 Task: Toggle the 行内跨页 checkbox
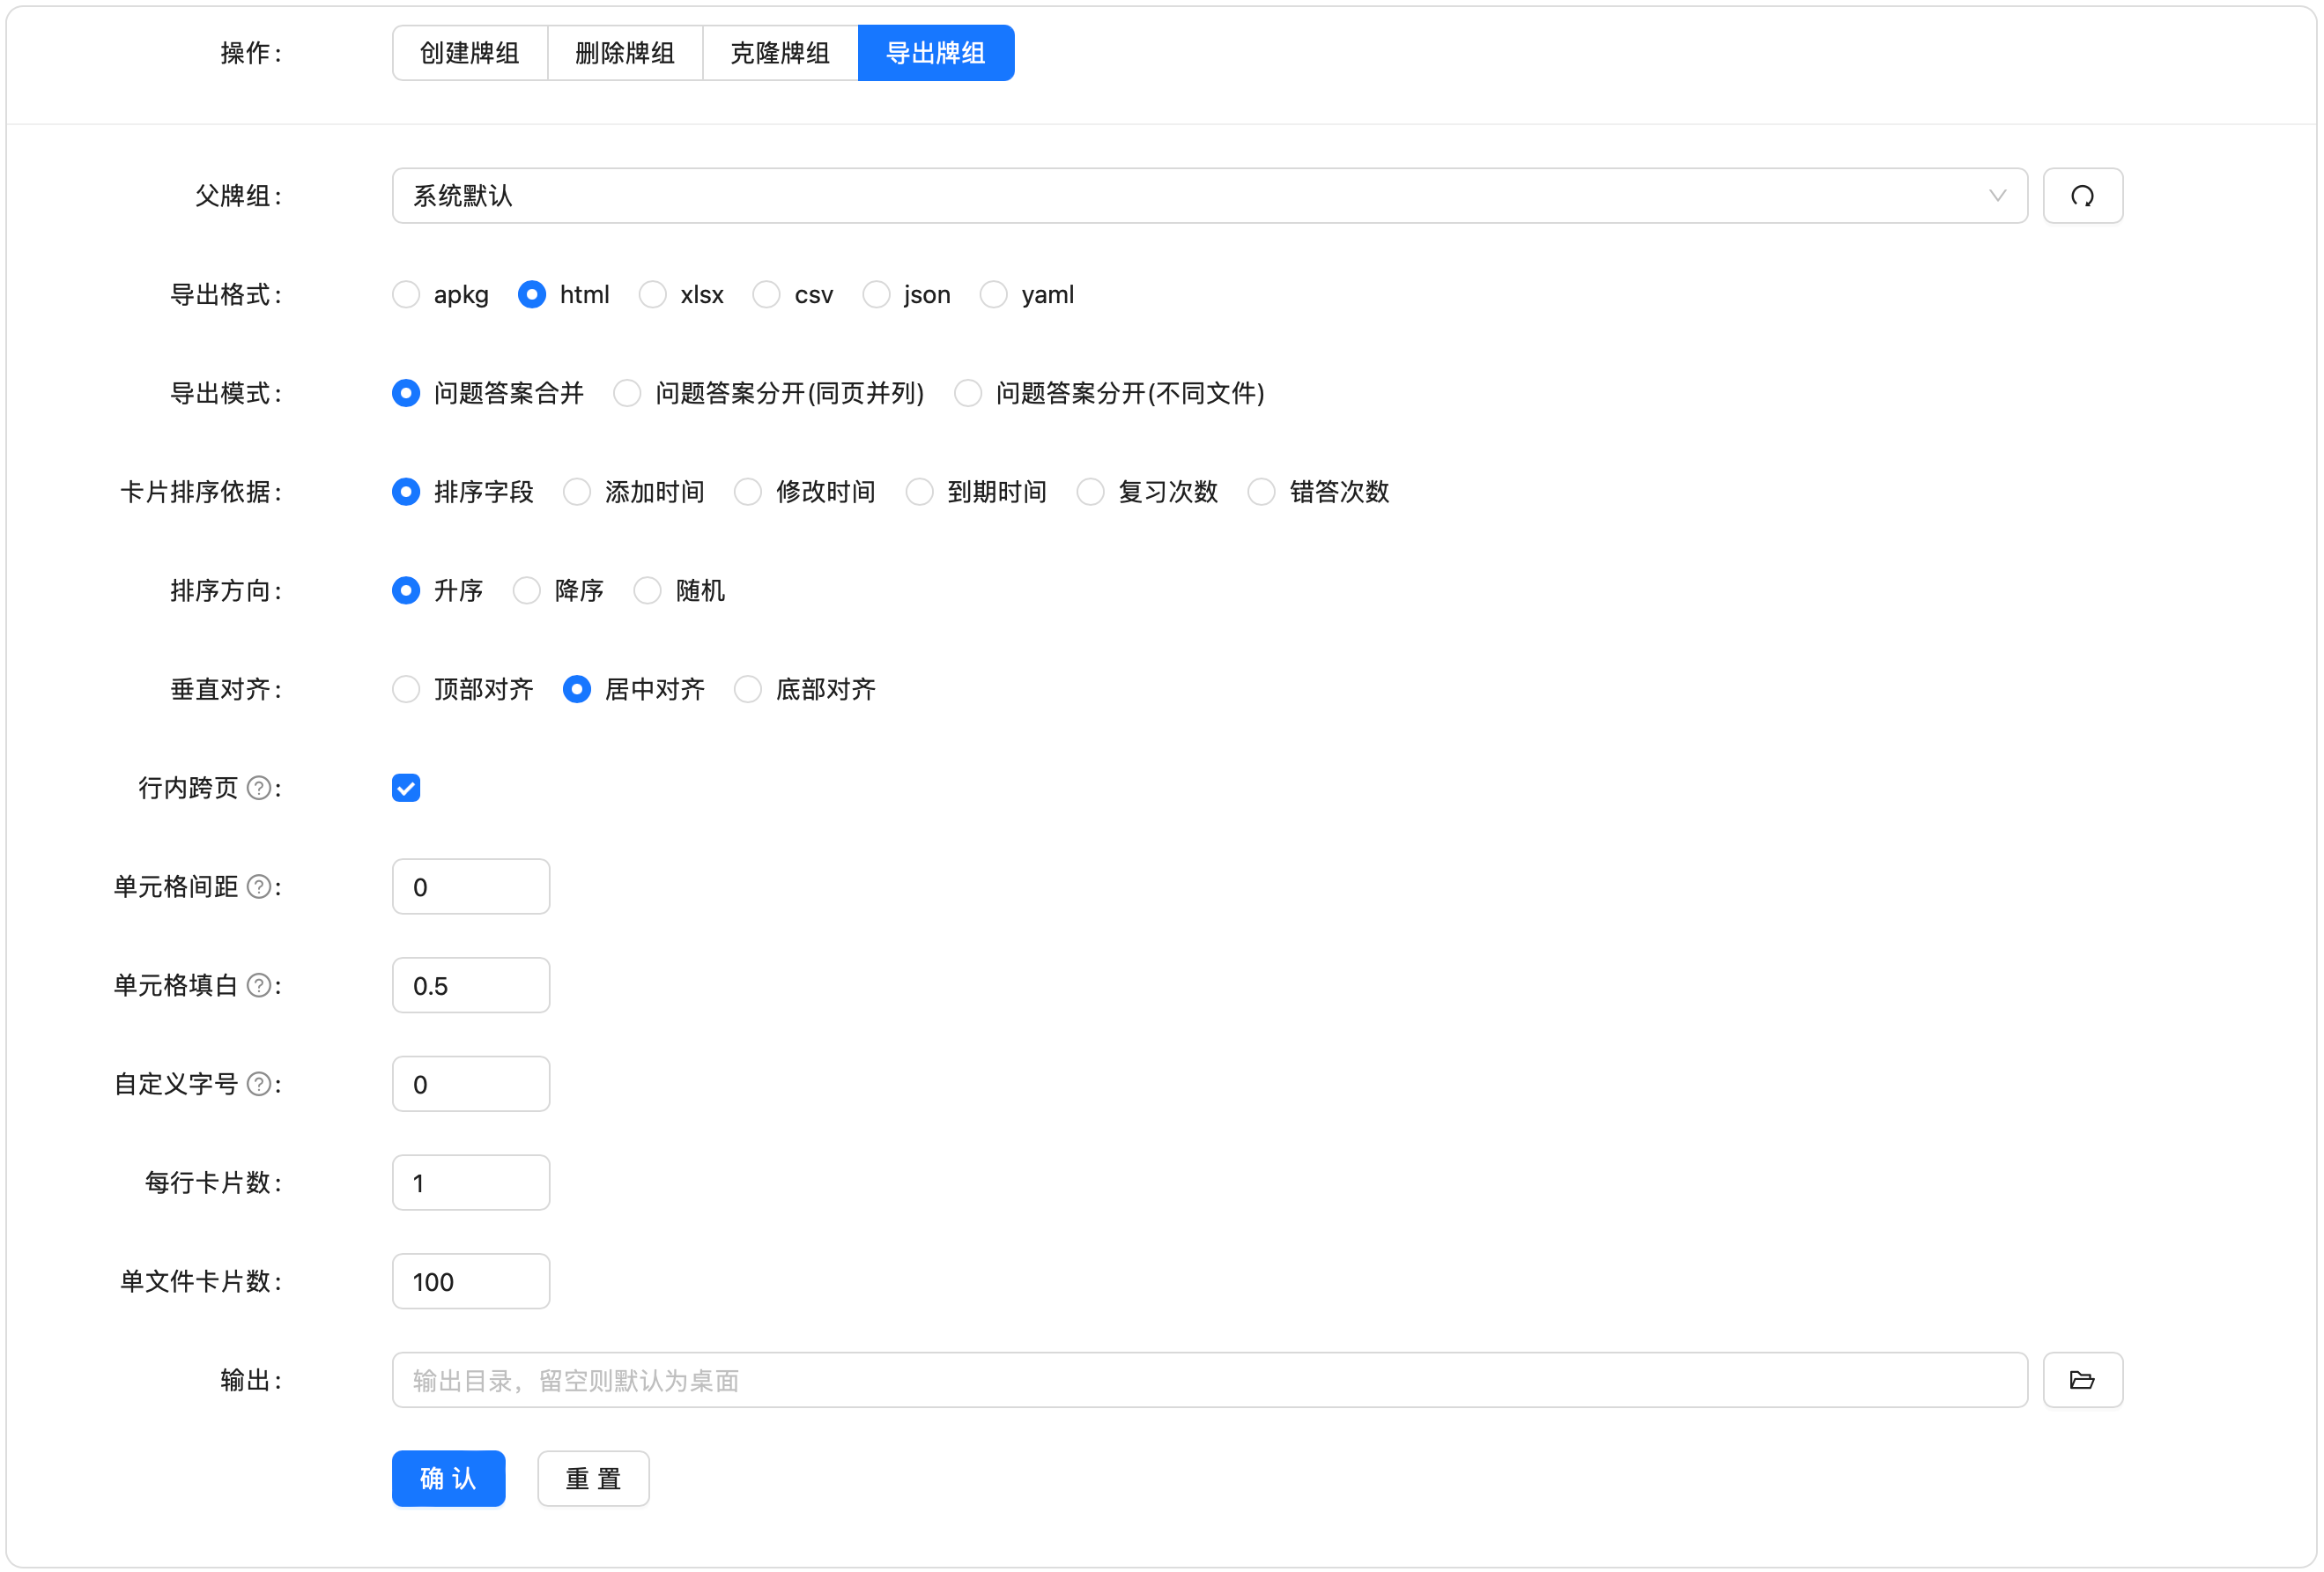coord(406,788)
